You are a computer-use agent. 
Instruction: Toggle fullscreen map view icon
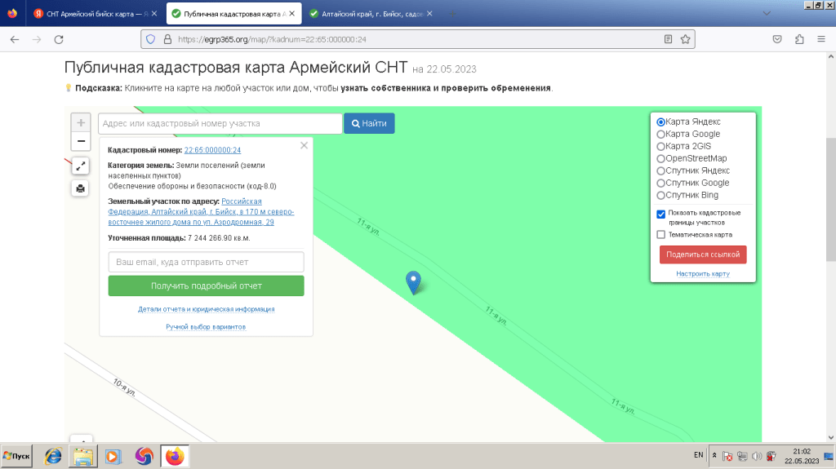pyautogui.click(x=81, y=166)
